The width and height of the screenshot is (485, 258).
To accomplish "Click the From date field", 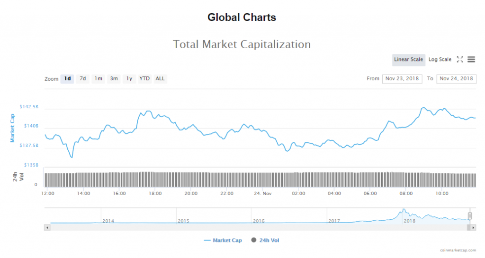I will (402, 78).
